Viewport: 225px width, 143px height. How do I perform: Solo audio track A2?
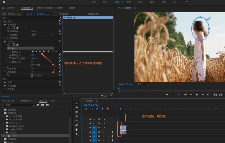click(108, 136)
